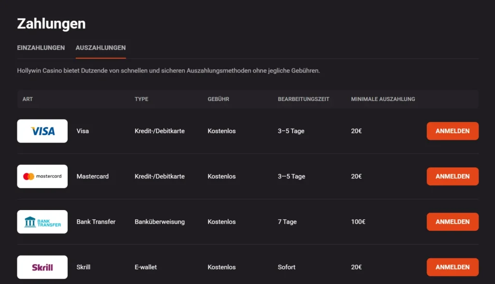
Task: Click 20€ in the Mastercard row
Action: (x=356, y=176)
